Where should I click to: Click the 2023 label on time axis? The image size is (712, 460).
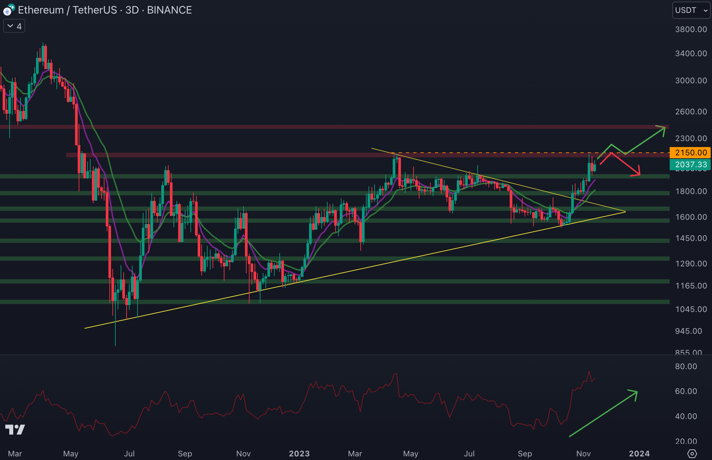(299, 454)
